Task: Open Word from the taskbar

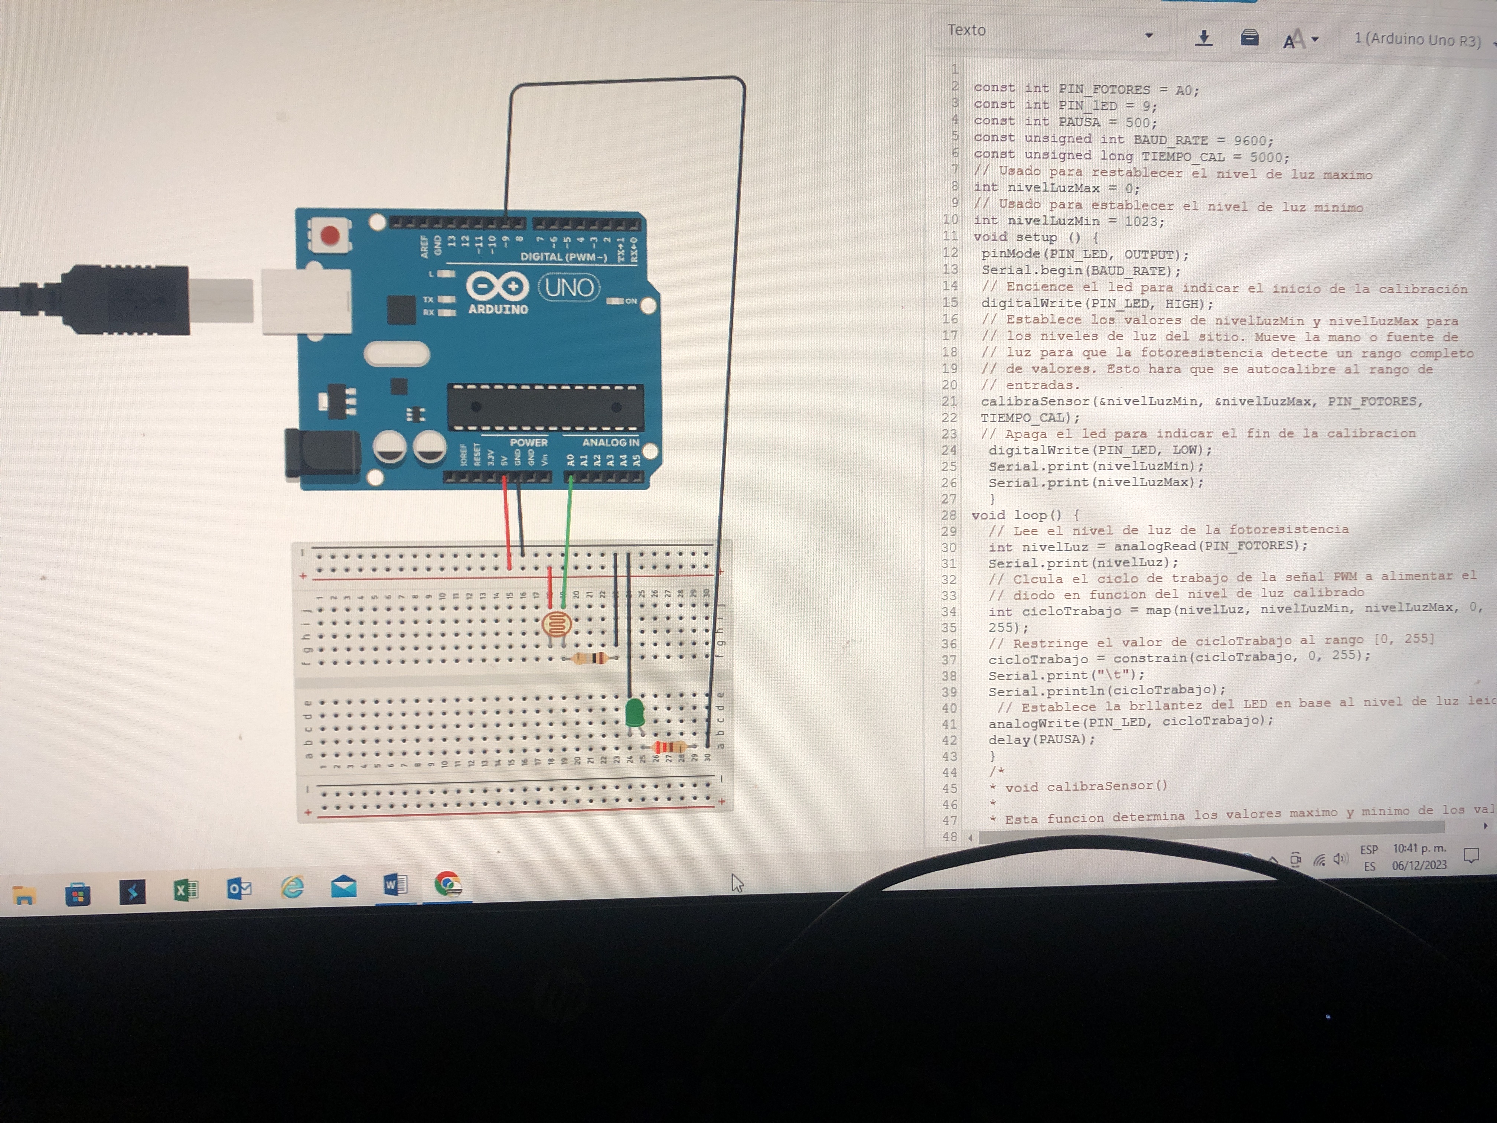Action: pyautogui.click(x=395, y=885)
